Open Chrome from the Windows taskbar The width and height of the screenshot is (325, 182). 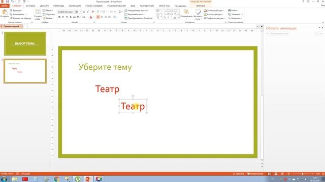pos(56,179)
